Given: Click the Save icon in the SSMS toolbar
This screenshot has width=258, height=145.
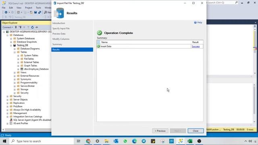Looking at the screenshot, I should click(x=35, y=12).
